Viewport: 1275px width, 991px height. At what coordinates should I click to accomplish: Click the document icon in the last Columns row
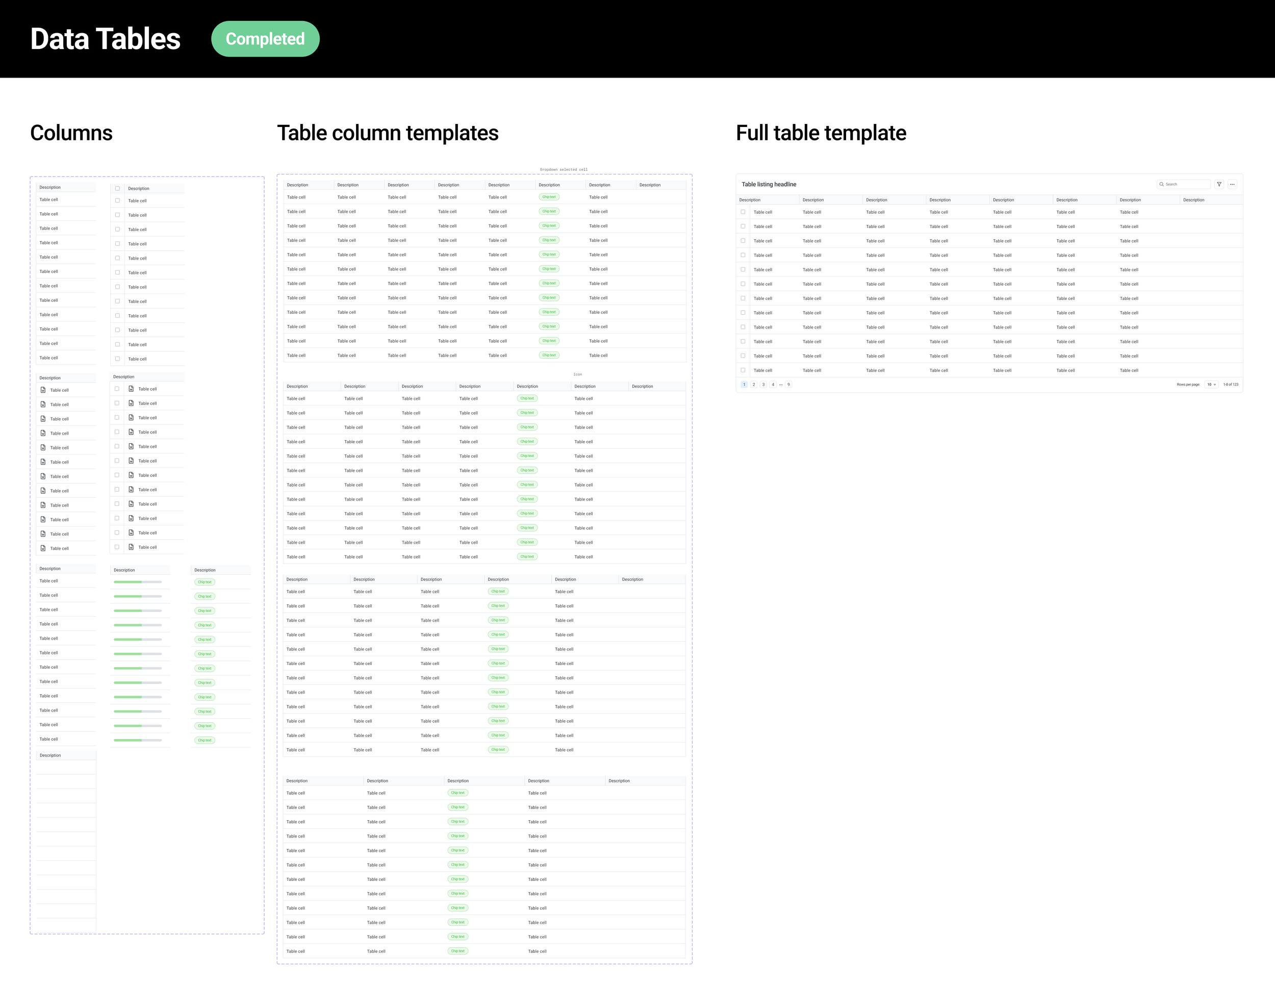pyautogui.click(x=43, y=548)
